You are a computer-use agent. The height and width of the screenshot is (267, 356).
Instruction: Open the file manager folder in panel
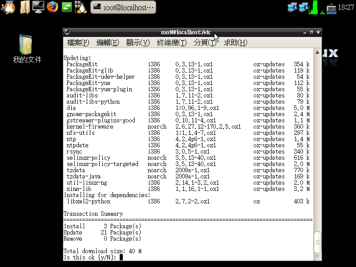(x=25, y=7)
